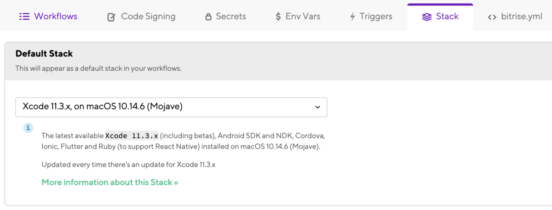The height and width of the screenshot is (210, 552).
Task: Open More information about this Stack link
Action: click(x=110, y=182)
